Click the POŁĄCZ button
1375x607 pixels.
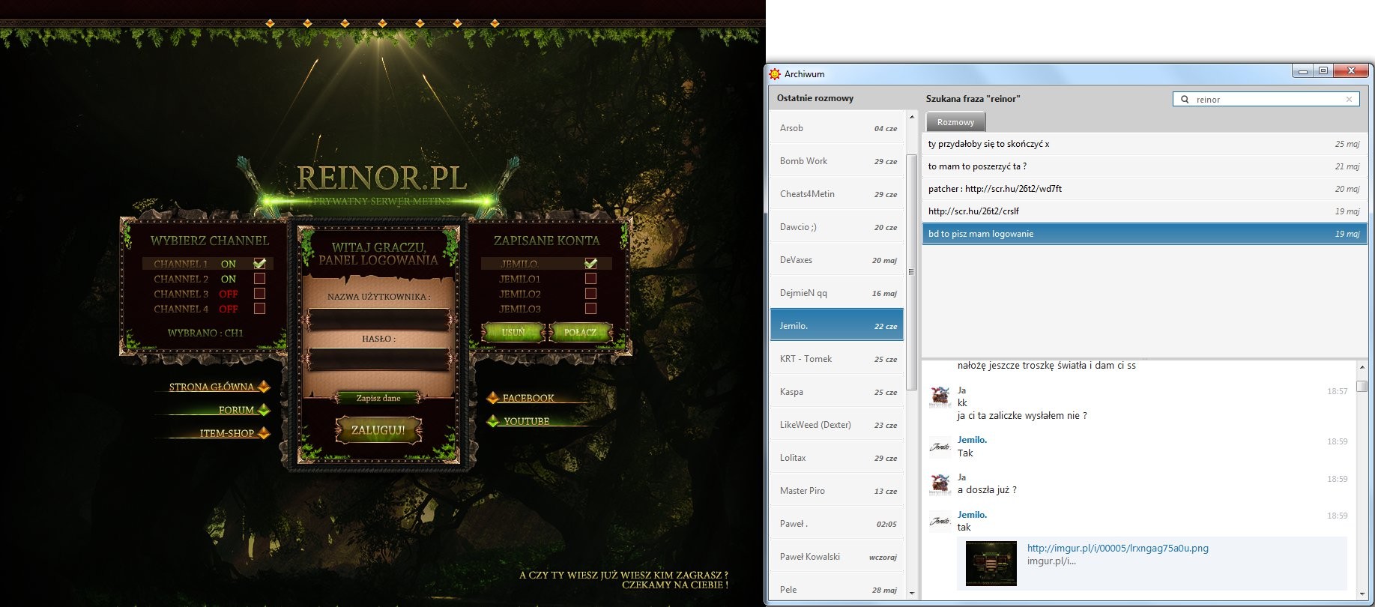[581, 332]
